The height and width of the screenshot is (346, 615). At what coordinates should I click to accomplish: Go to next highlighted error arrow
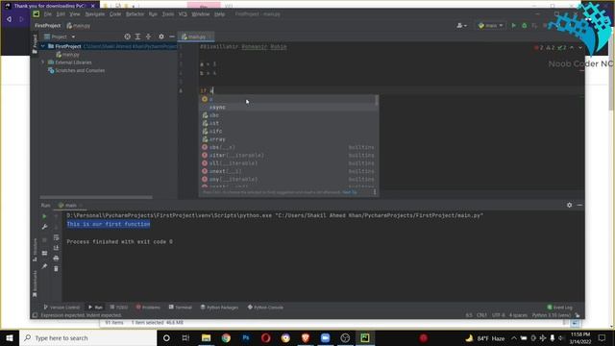pos(580,47)
